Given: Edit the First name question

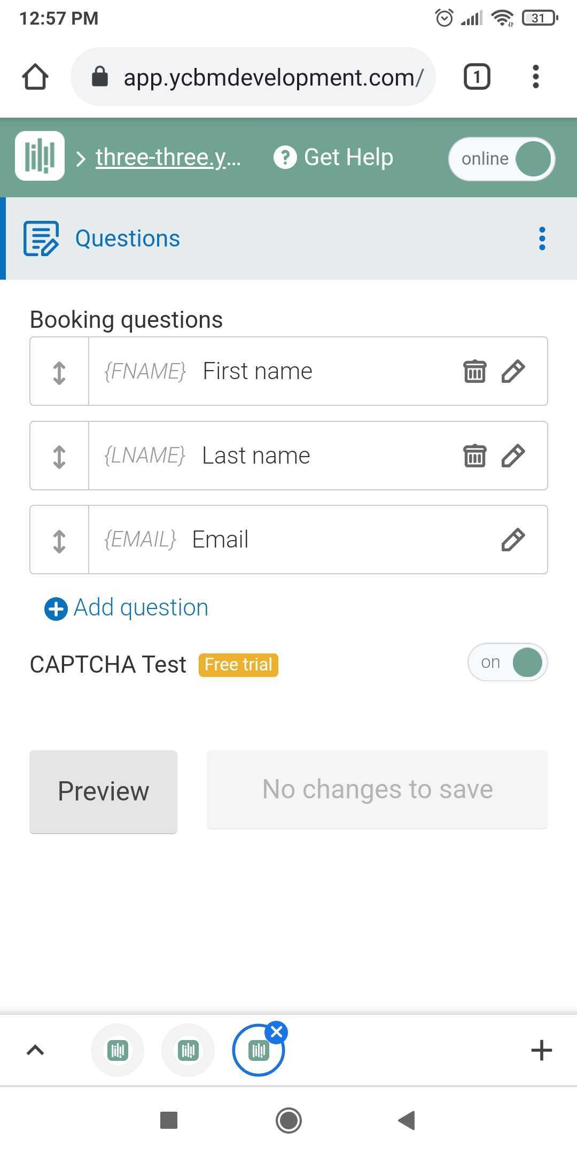Looking at the screenshot, I should pos(513,371).
